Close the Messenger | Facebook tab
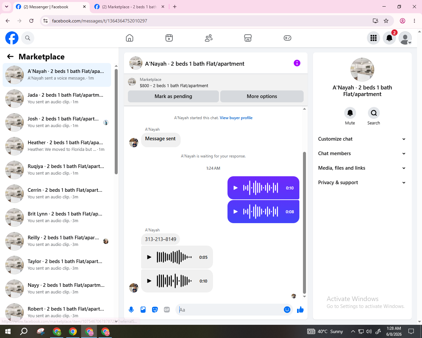 (84, 7)
